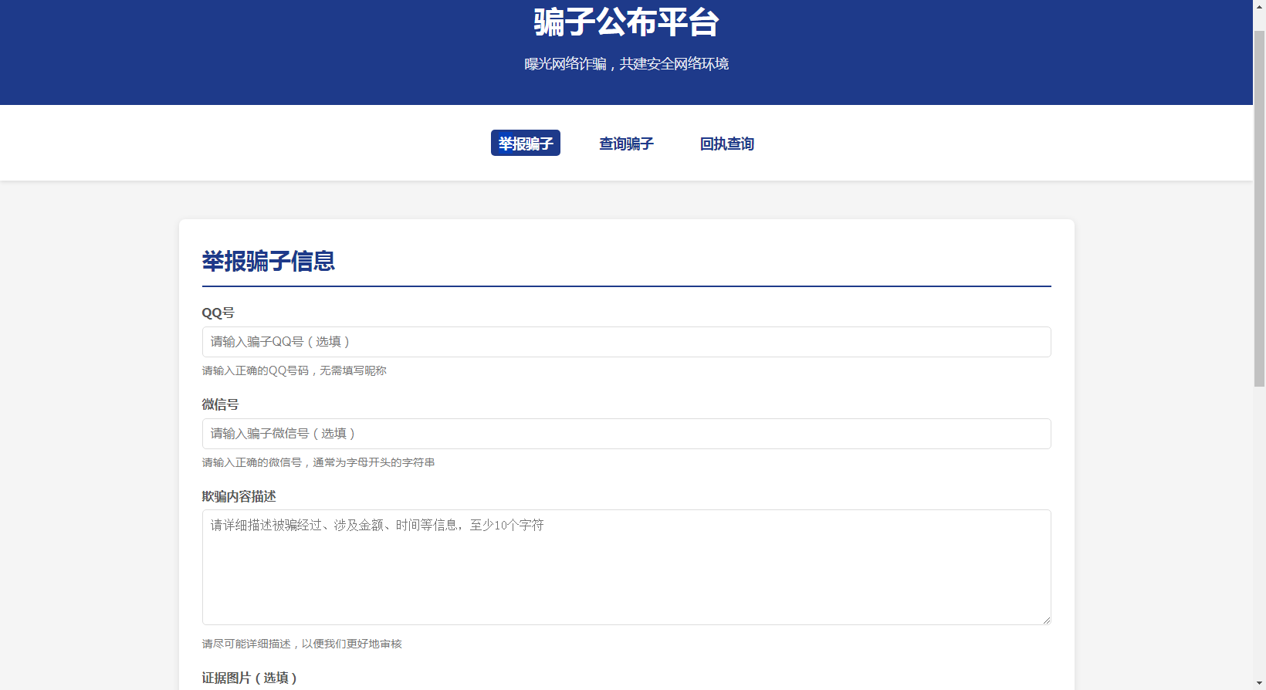Click the 请尽可能详细描述 hint text
This screenshot has height=690, width=1266.
coord(302,644)
